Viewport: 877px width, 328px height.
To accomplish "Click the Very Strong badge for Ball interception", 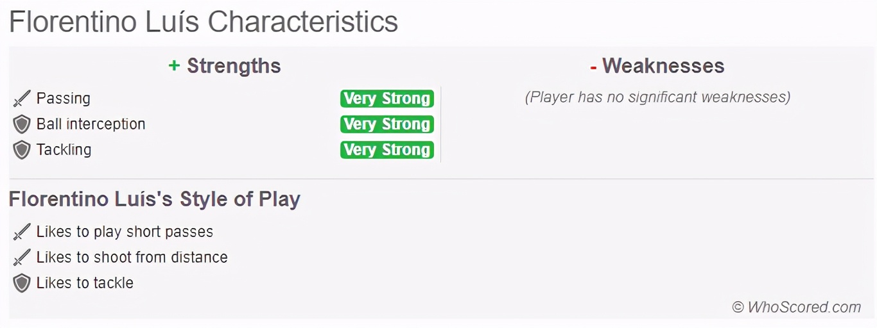I will 386,124.
